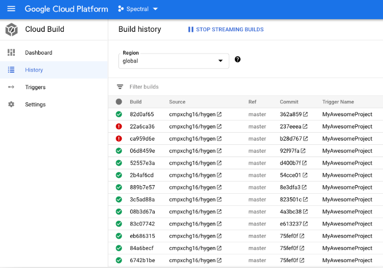Viewport: 383px width, 268px height.
Task: Click the success status icon for build 82d0af65
Action: (119, 114)
